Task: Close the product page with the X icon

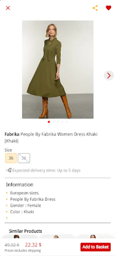Action: click(8, 8)
